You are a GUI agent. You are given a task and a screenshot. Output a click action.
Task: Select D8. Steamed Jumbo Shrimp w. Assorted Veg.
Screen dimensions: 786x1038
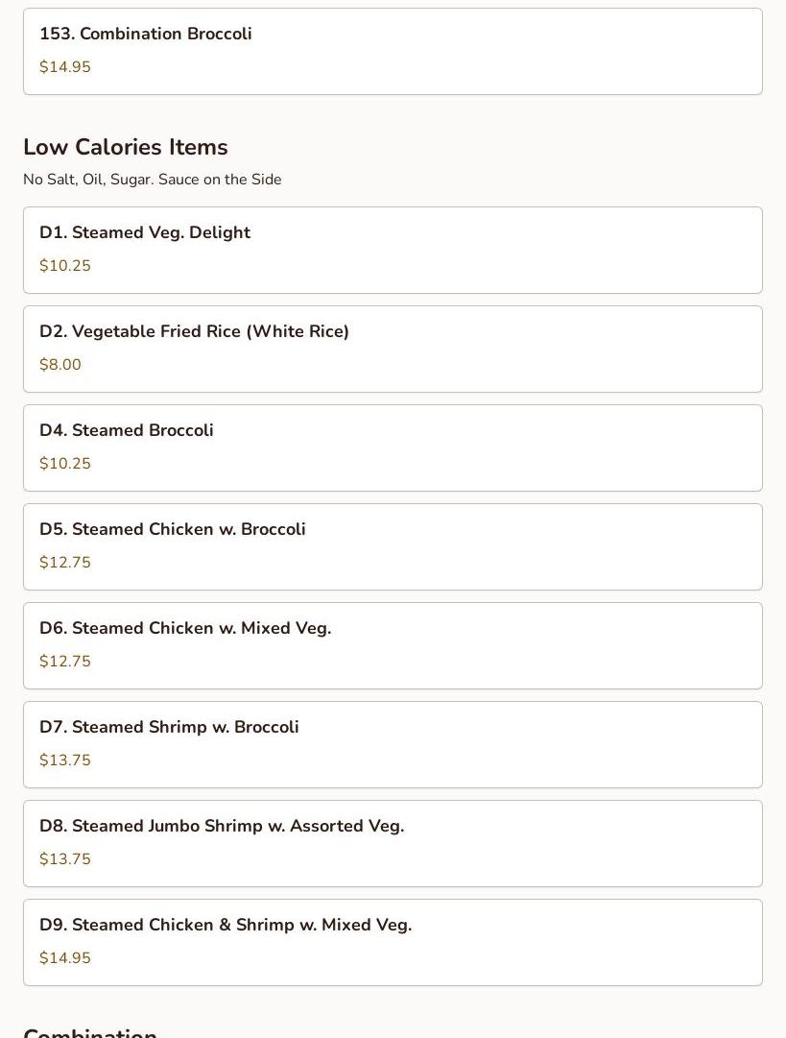pos(393,843)
